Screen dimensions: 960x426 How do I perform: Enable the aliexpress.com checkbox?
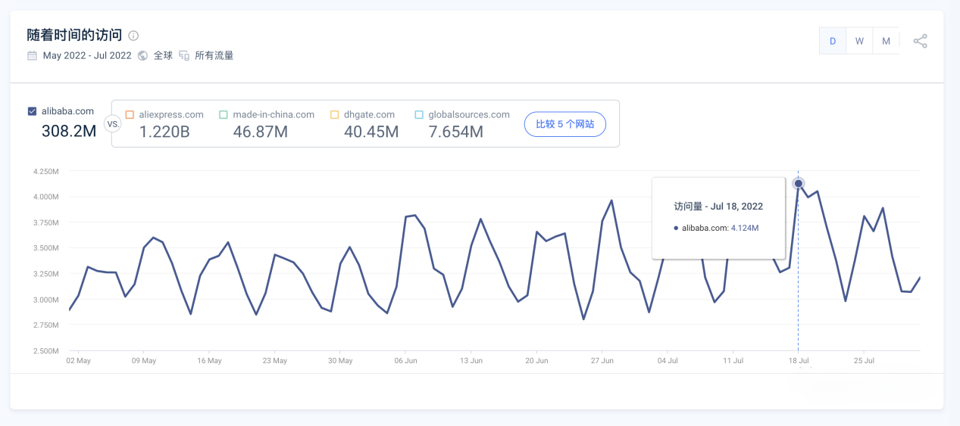tap(130, 115)
